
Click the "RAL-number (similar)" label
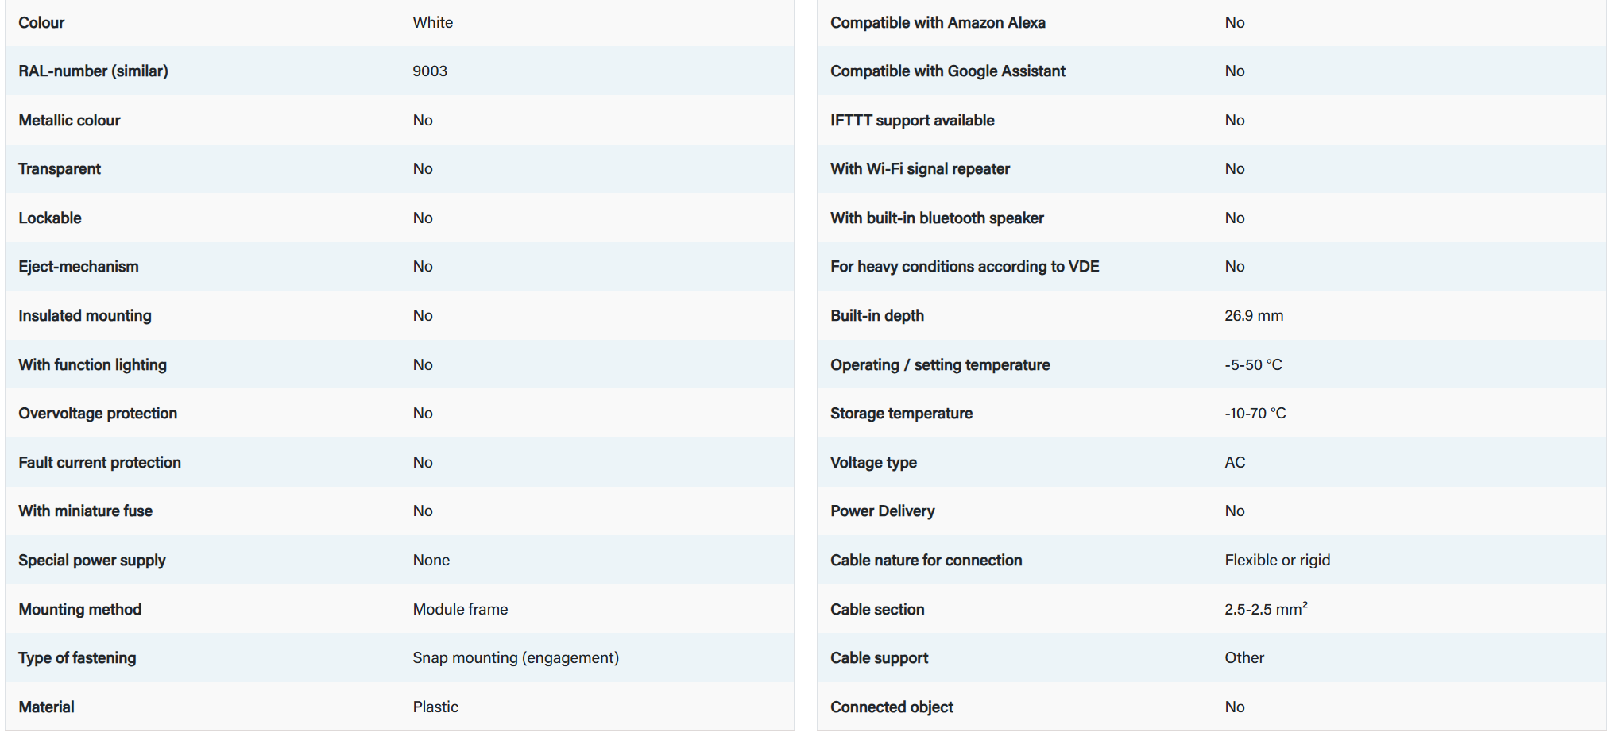[x=93, y=71]
